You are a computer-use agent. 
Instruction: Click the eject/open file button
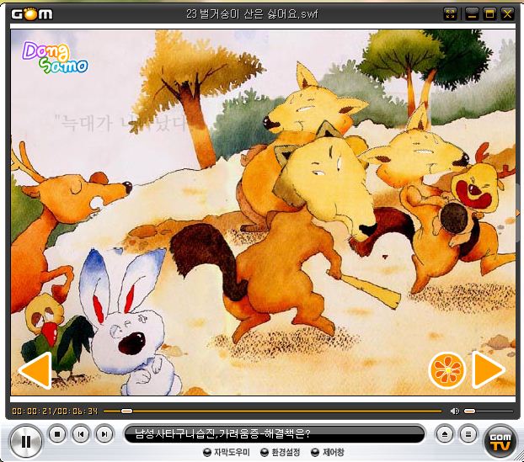tap(446, 434)
